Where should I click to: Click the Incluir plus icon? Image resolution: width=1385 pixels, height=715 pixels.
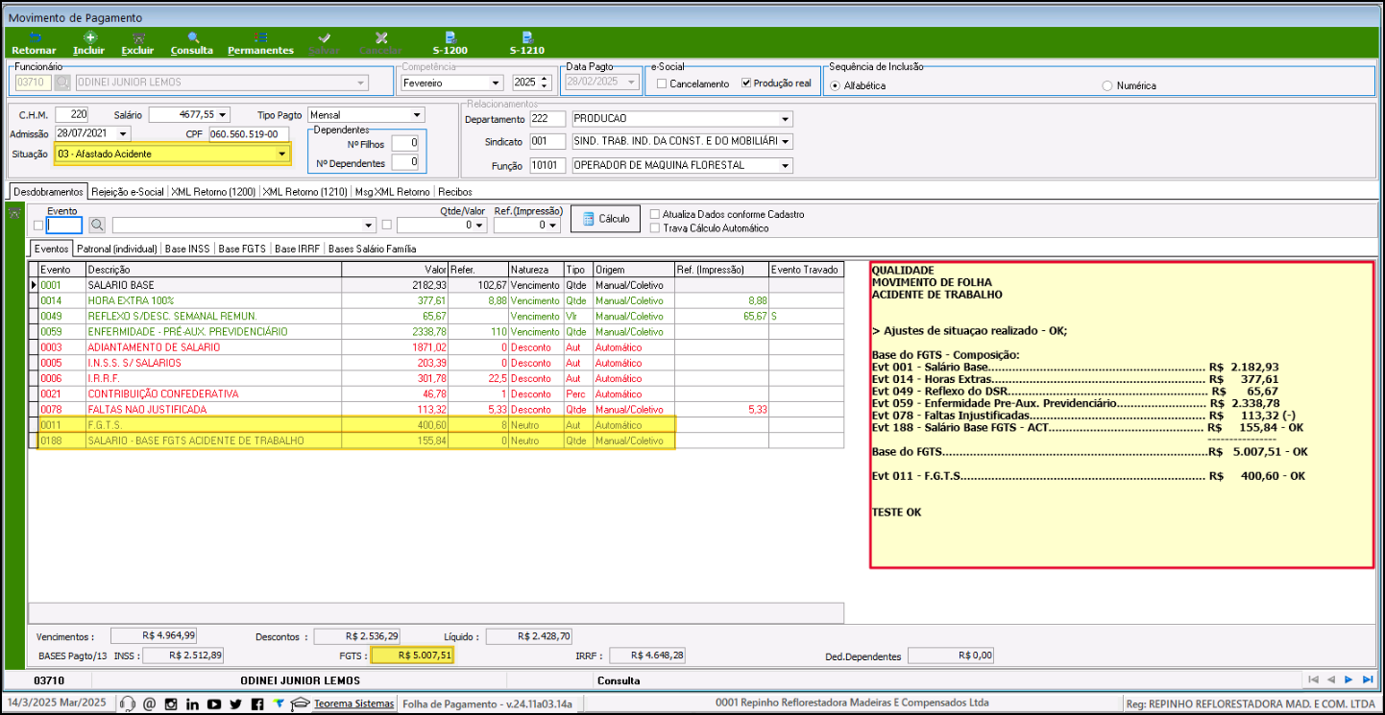pos(88,37)
